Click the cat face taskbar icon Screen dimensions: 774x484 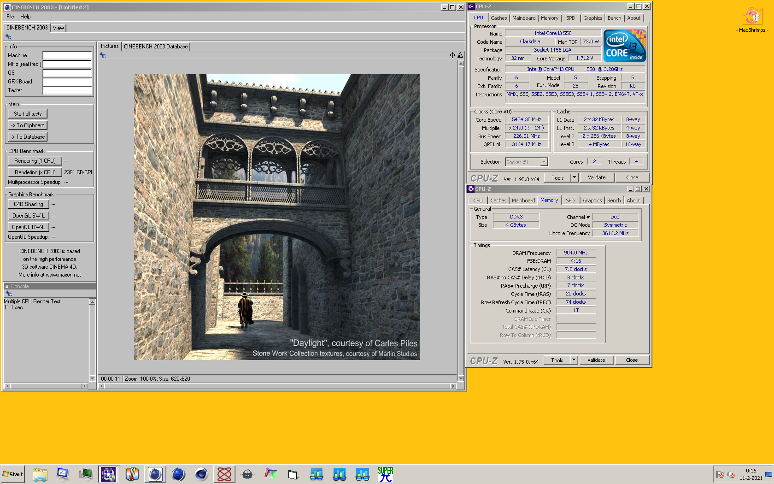click(247, 474)
